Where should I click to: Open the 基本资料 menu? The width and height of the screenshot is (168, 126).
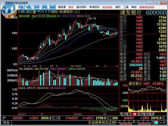click(81, 7)
